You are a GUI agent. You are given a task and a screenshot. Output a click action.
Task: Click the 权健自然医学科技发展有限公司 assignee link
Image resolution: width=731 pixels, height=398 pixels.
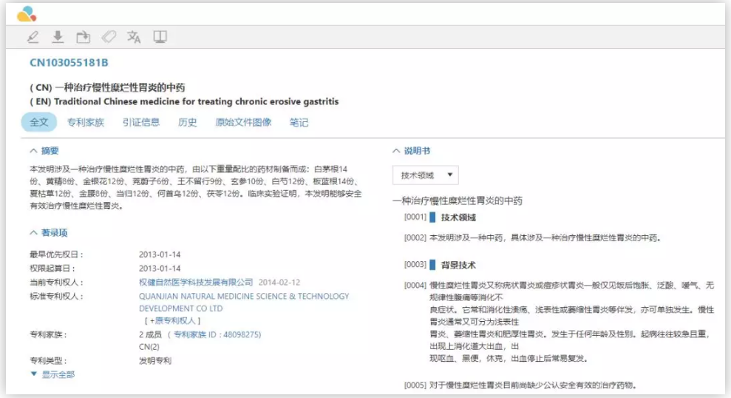click(196, 282)
